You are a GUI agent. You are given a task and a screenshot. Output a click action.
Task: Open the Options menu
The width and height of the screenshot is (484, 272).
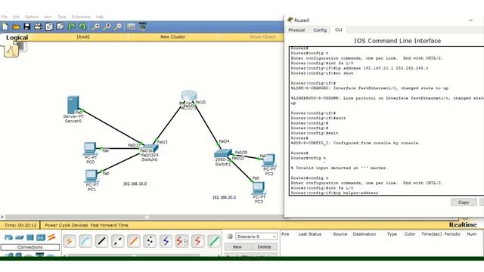[32, 17]
